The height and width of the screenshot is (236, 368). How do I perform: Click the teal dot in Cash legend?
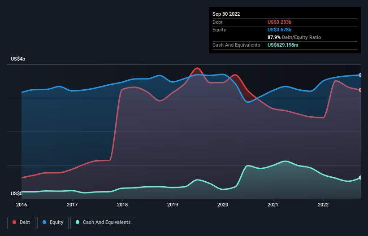(x=78, y=223)
